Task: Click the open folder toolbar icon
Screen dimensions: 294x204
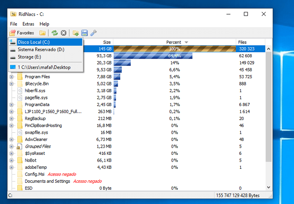Action: 42,33
